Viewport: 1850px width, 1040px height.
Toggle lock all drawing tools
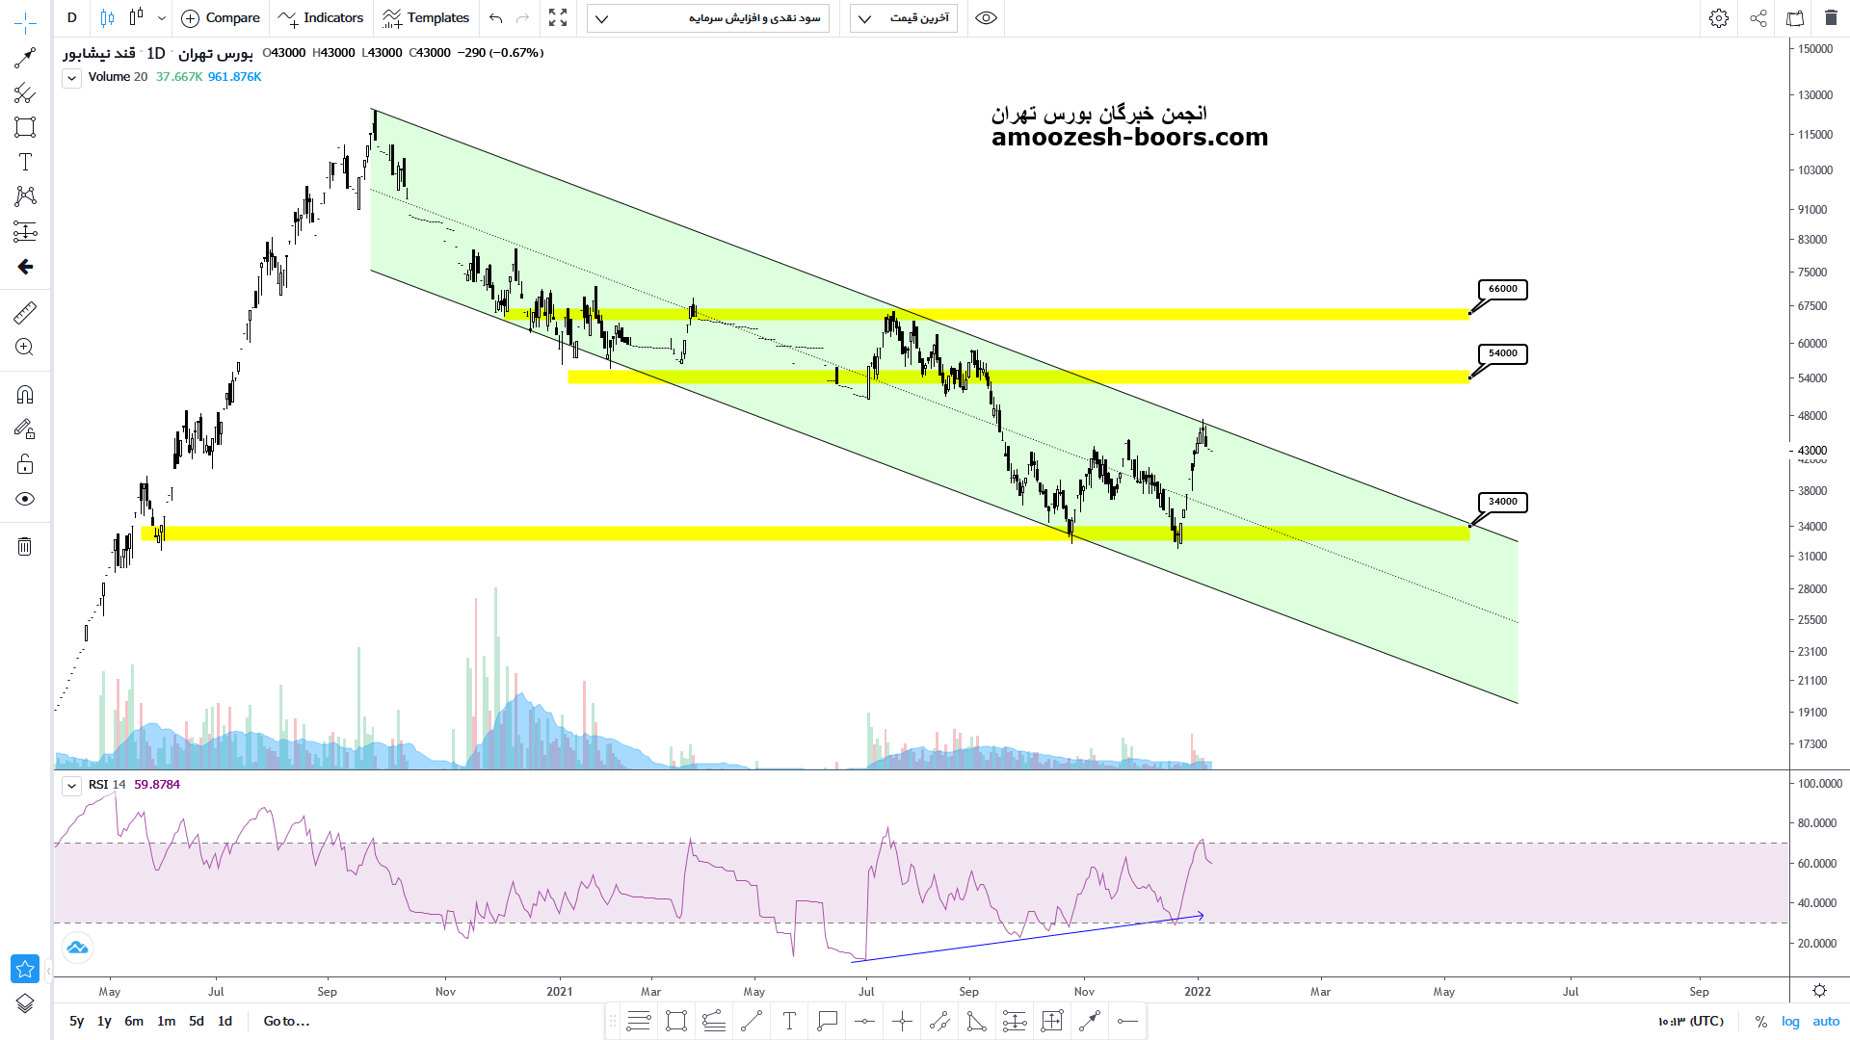click(25, 465)
